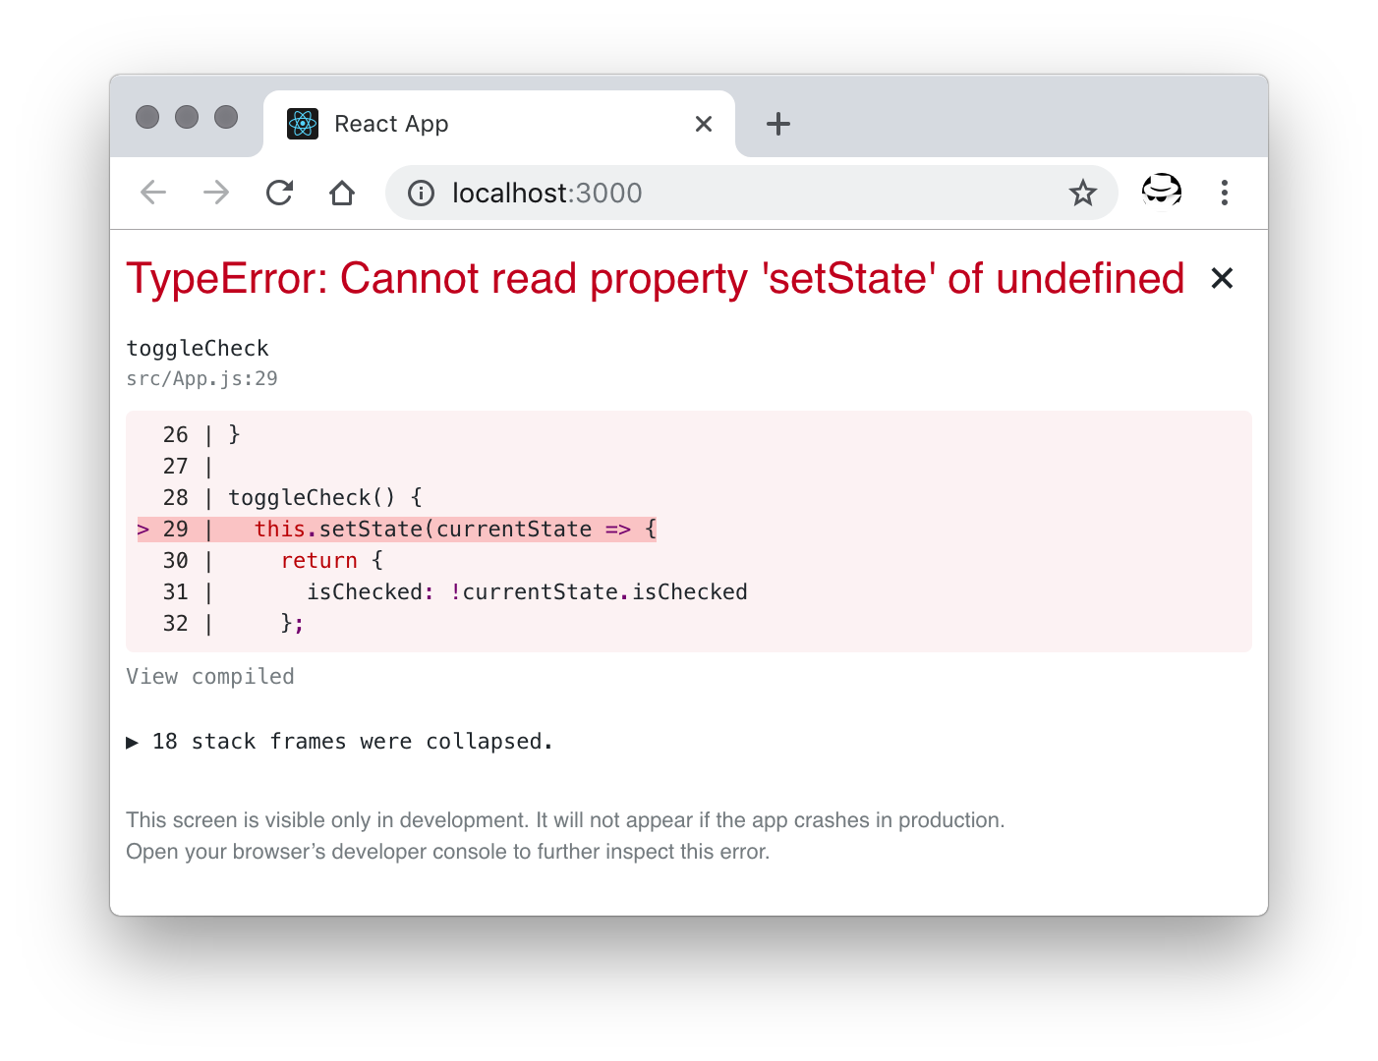Click the browser back arrow
The height and width of the screenshot is (1061, 1378).
click(x=153, y=193)
